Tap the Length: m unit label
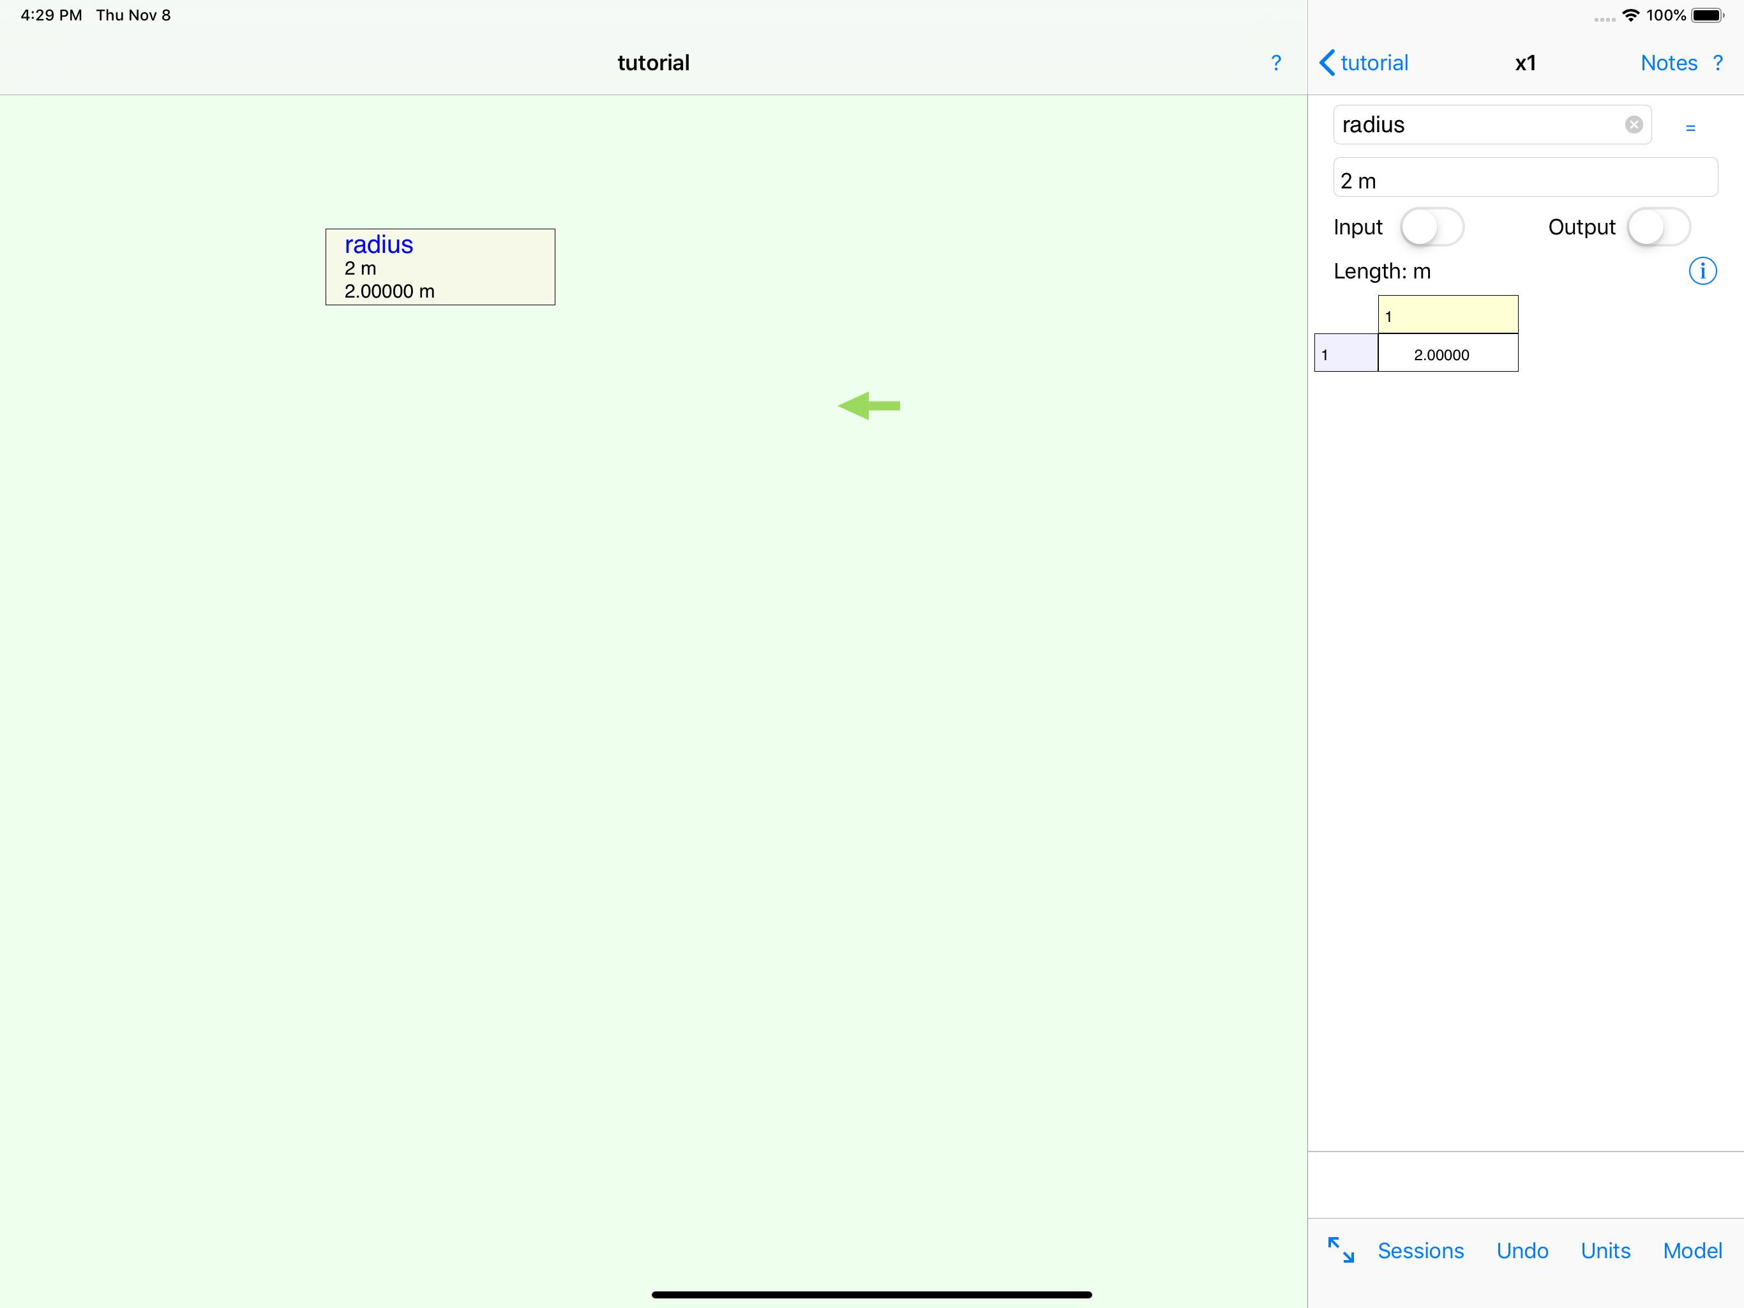Screen dimensions: 1744x1308 tap(1381, 271)
